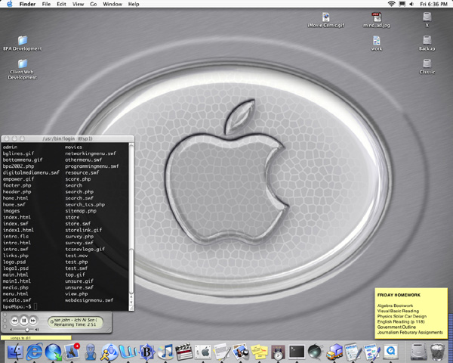Select the Backup drive on desktop
Image resolution: width=453 pixels, height=363 pixels.
point(427,43)
